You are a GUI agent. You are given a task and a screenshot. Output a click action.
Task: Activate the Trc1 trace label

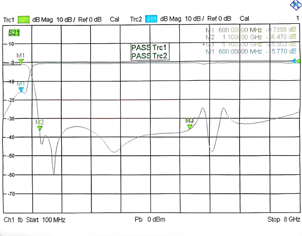[9, 19]
